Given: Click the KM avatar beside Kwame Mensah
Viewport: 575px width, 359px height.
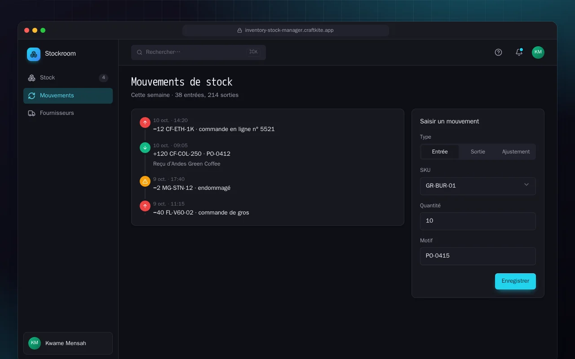Looking at the screenshot, I should coord(35,343).
